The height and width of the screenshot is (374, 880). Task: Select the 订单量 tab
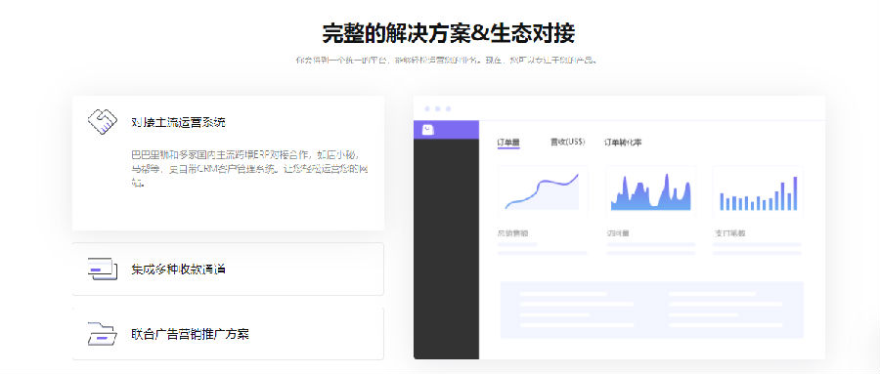(508, 143)
